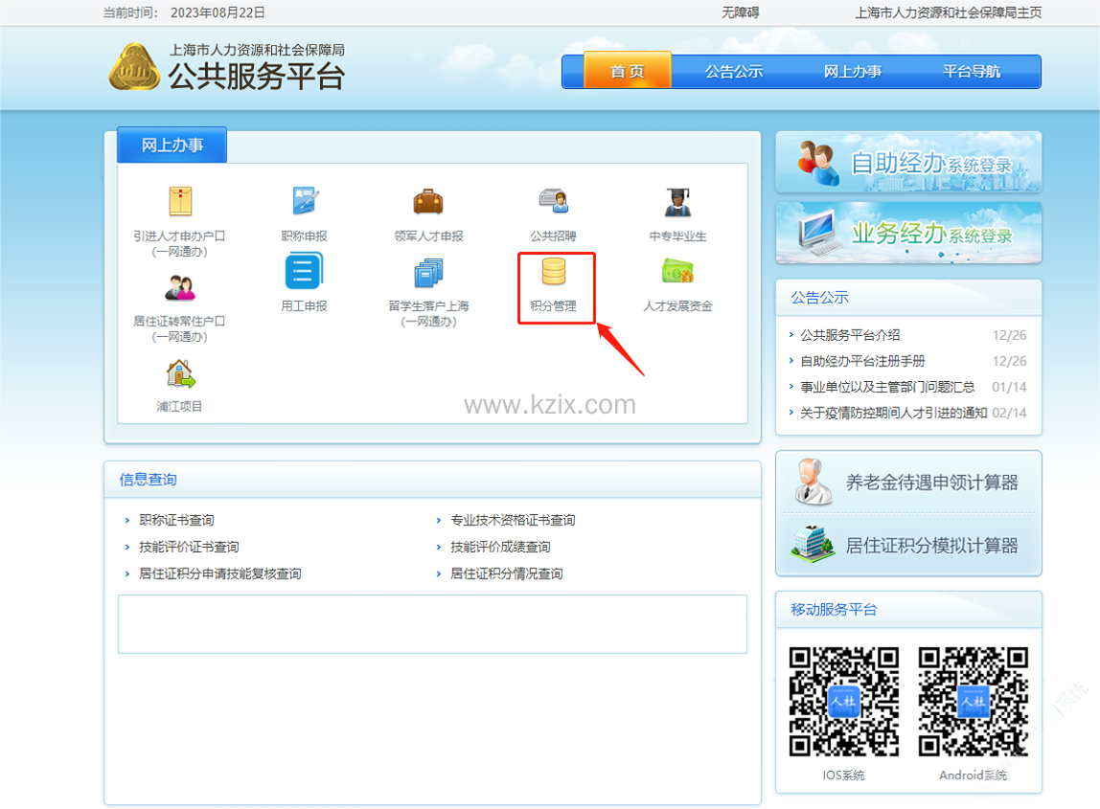Click the iOS系统 QR code image

[843, 702]
